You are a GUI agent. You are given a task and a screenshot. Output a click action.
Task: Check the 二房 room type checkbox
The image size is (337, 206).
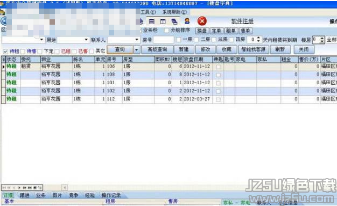pos(196,40)
